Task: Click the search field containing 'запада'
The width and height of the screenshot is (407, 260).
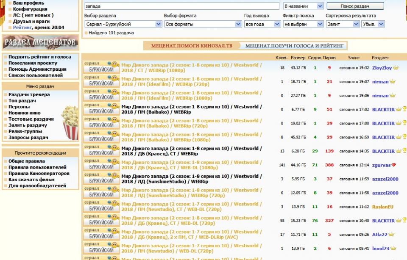Action: click(x=181, y=6)
